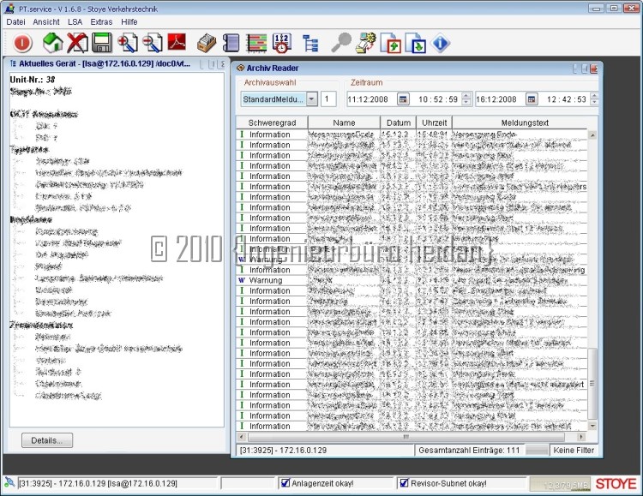
Task: Click the archive number field showing 1
Action: [328, 99]
